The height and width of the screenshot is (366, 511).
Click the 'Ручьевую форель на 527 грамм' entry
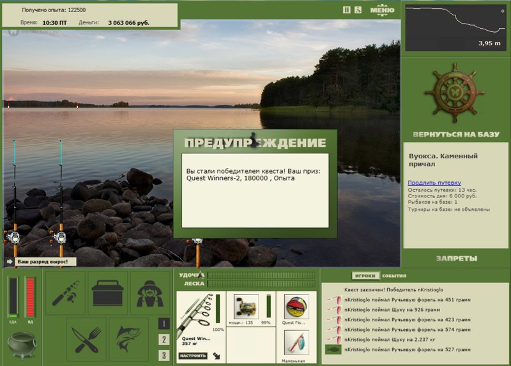pyautogui.click(x=408, y=349)
